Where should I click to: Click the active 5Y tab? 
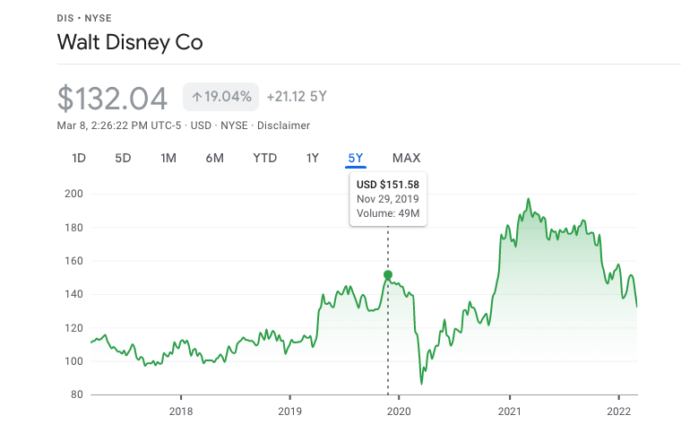click(x=356, y=159)
